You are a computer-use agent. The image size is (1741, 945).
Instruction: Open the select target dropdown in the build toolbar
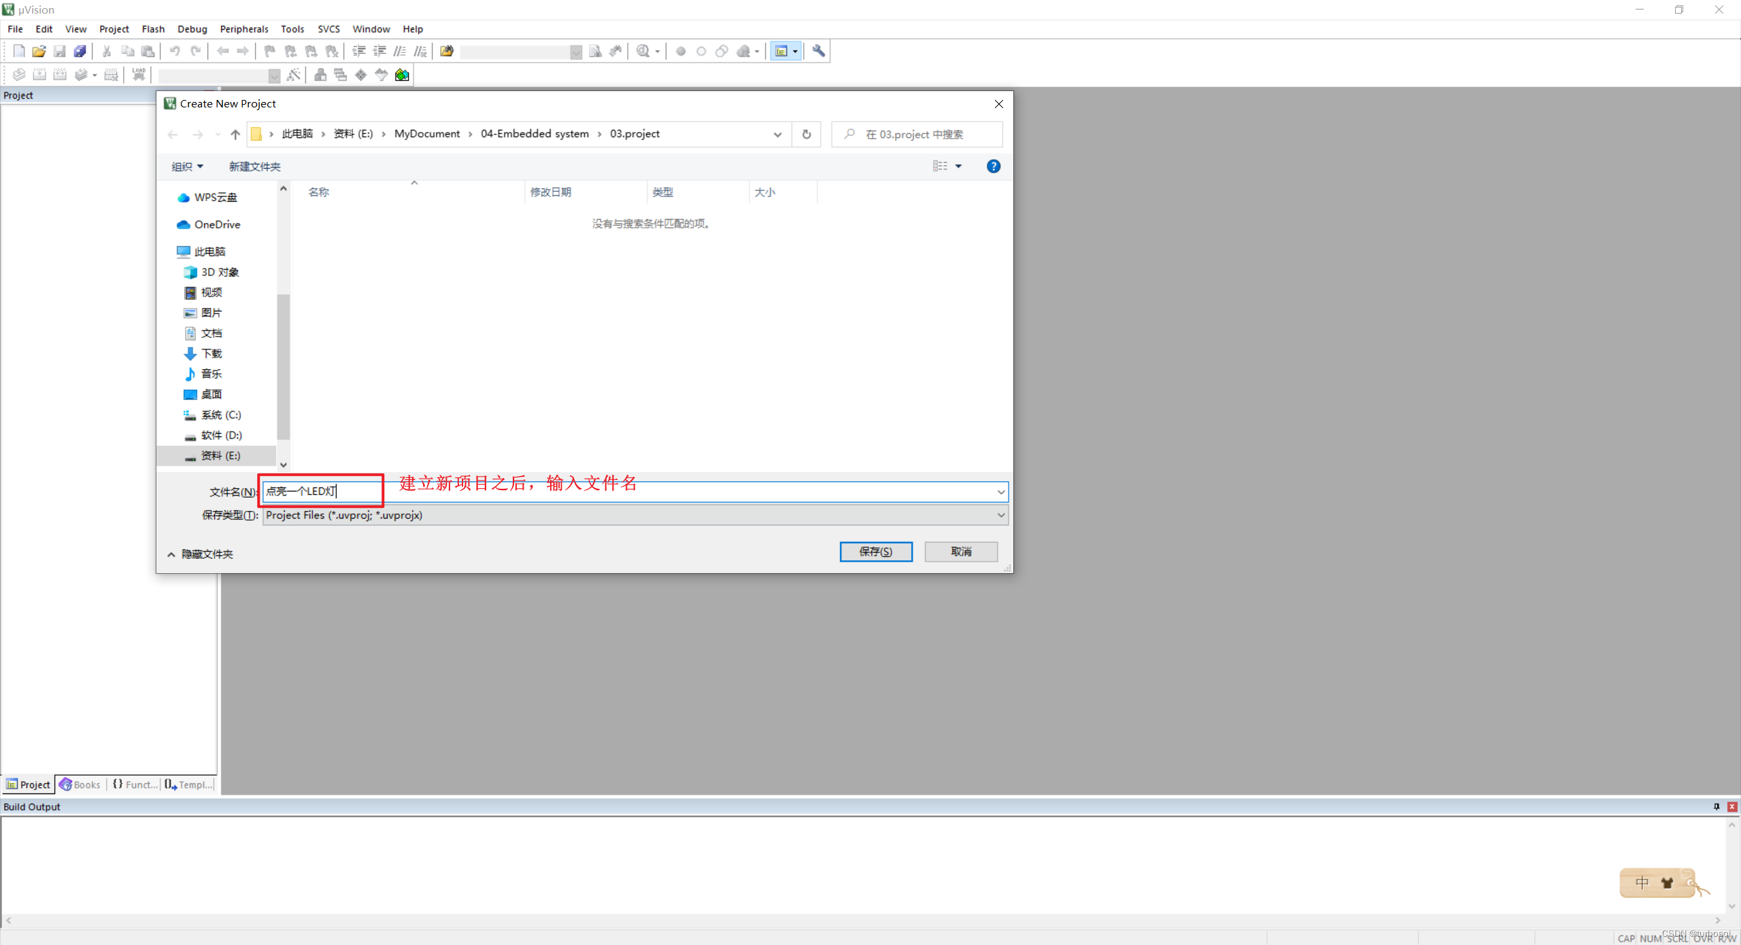pos(274,75)
